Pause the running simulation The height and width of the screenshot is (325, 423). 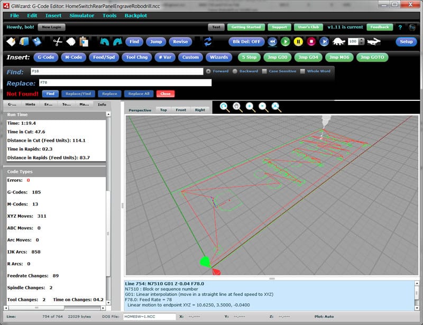298,41
